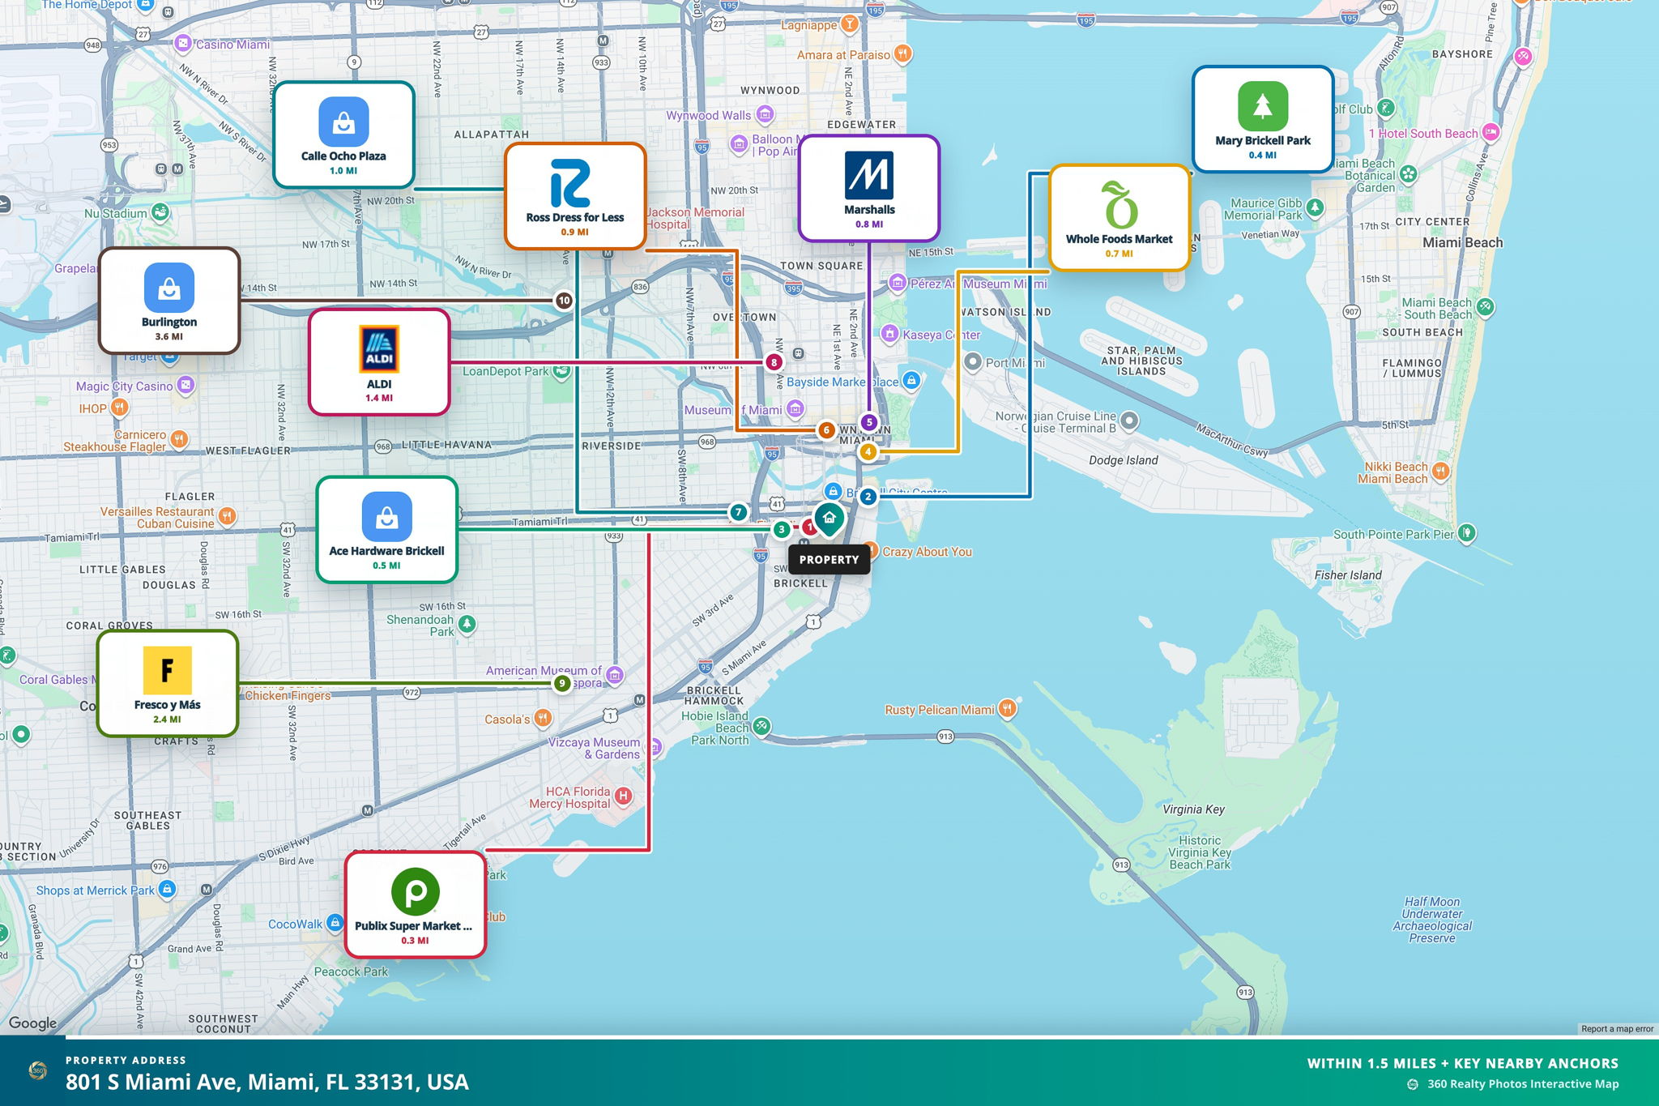Click the Virginia Key map label
Screen dimensions: 1659x1106
[1193, 809]
